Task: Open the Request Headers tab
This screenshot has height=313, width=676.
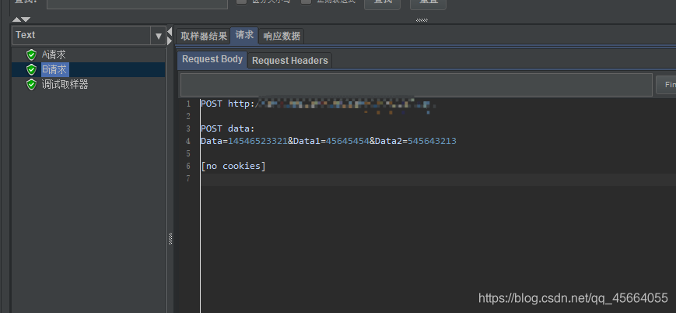Action: click(289, 61)
